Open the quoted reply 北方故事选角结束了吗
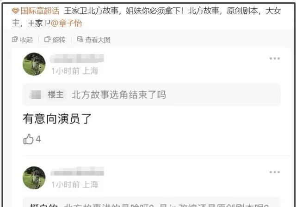The width and height of the screenshot is (296, 207). pyautogui.click(x=119, y=95)
